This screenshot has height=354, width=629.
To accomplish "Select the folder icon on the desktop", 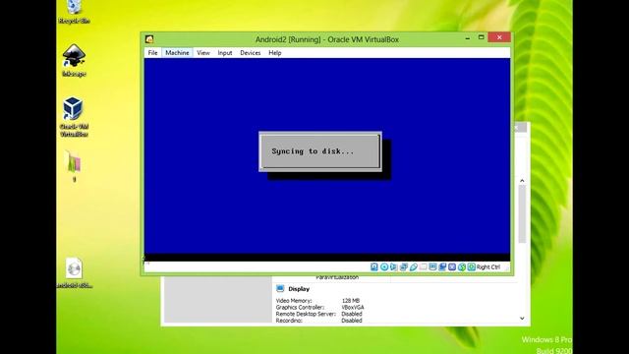I will click(74, 166).
